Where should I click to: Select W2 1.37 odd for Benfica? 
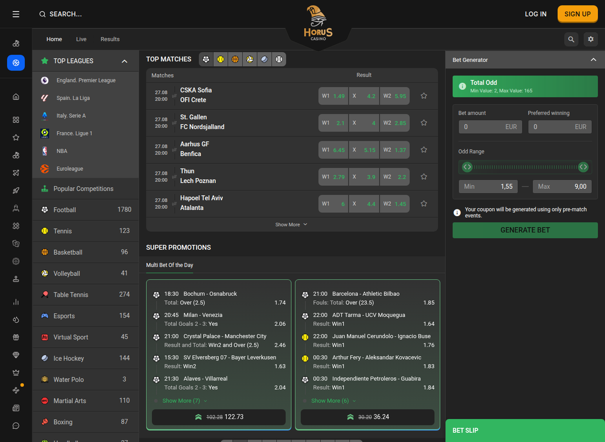[x=394, y=150]
